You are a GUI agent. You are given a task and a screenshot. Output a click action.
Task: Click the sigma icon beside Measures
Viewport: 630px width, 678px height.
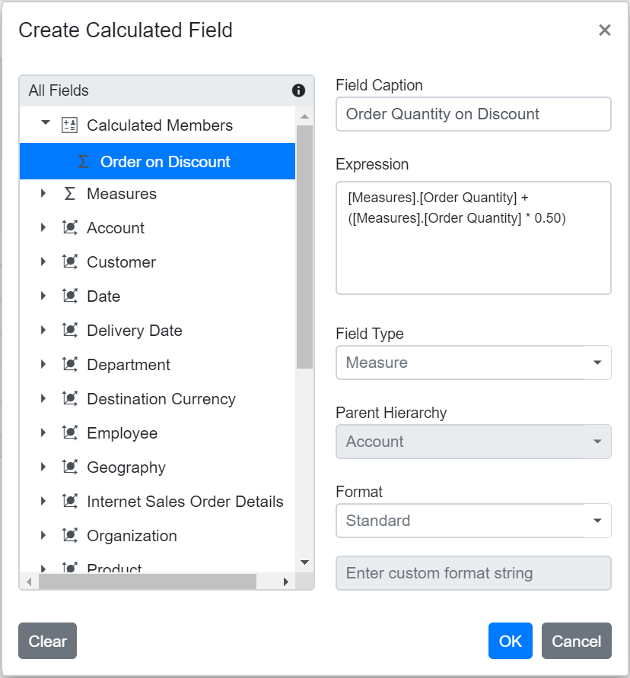pos(70,193)
